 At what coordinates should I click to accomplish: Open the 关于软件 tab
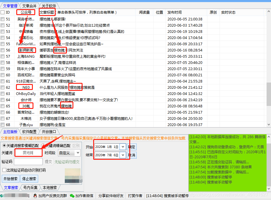(49, 6)
